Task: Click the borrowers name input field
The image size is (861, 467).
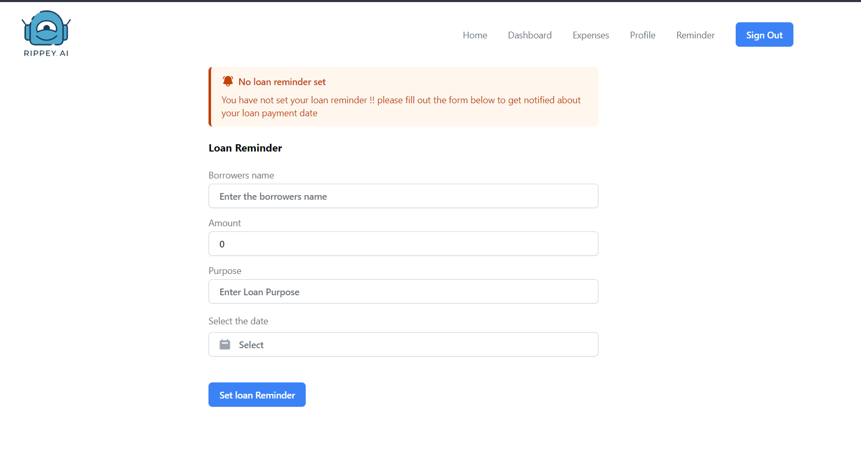Action: 403,196
